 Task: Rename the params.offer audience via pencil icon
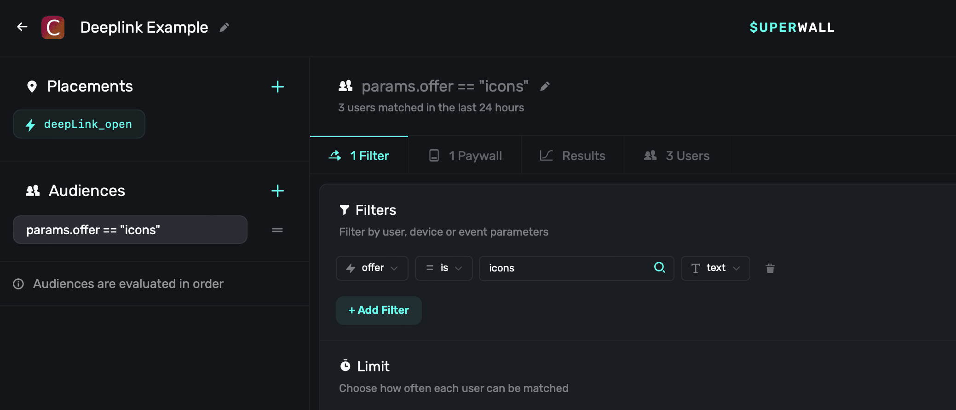[545, 87]
